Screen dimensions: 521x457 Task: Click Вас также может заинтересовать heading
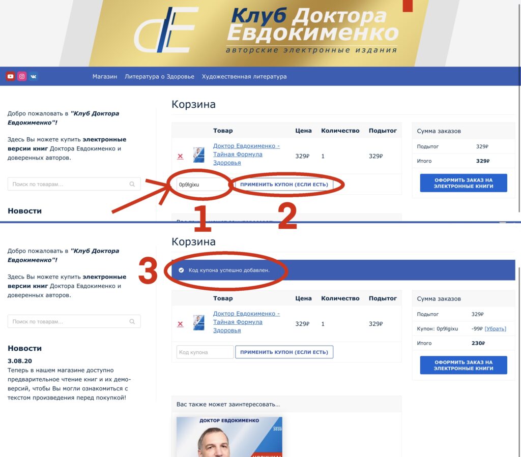coord(228,404)
